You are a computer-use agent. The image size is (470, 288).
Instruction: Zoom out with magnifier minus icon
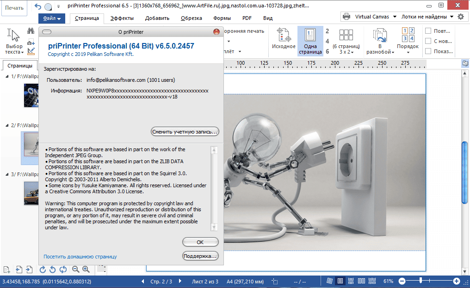coord(75,270)
